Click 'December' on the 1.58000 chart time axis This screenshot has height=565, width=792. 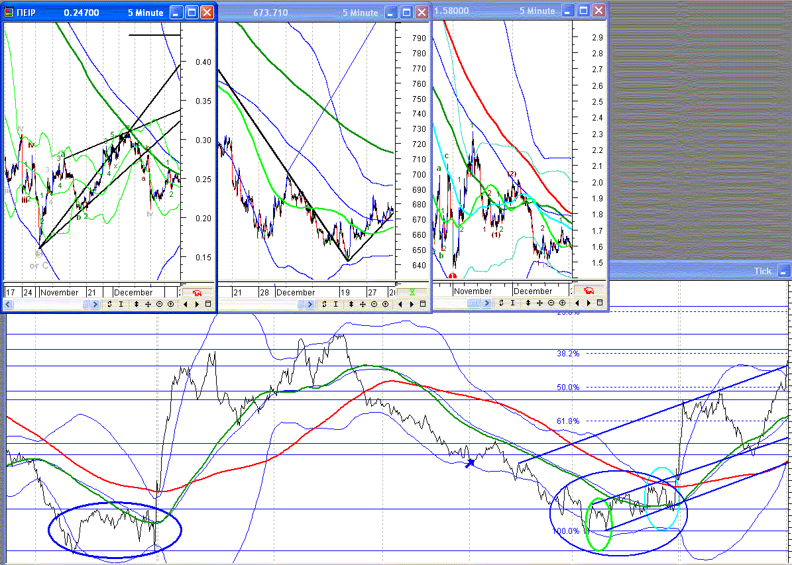(x=533, y=291)
